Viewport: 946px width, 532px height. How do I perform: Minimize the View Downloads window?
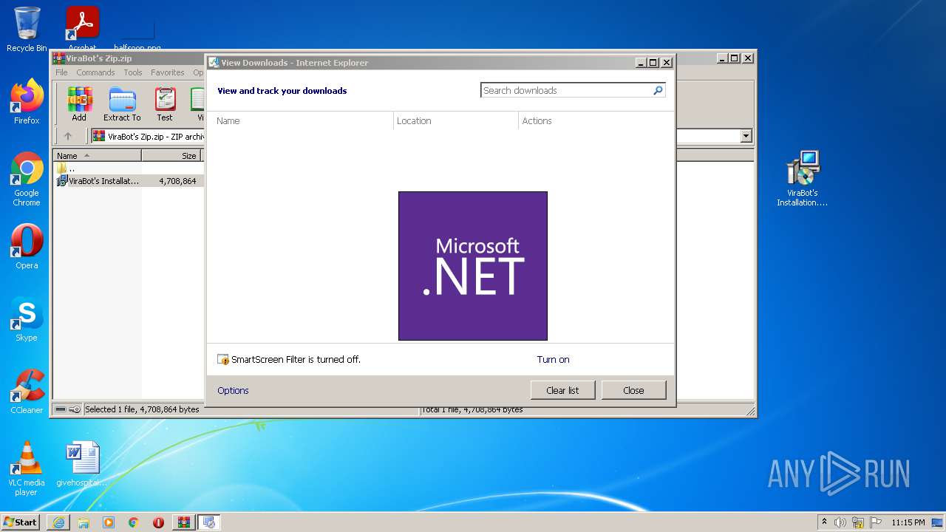pos(641,63)
